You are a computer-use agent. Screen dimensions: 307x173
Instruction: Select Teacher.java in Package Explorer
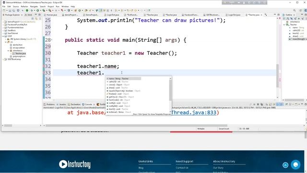coord(19,53)
